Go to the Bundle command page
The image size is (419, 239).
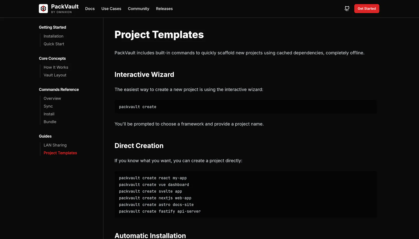tap(50, 122)
